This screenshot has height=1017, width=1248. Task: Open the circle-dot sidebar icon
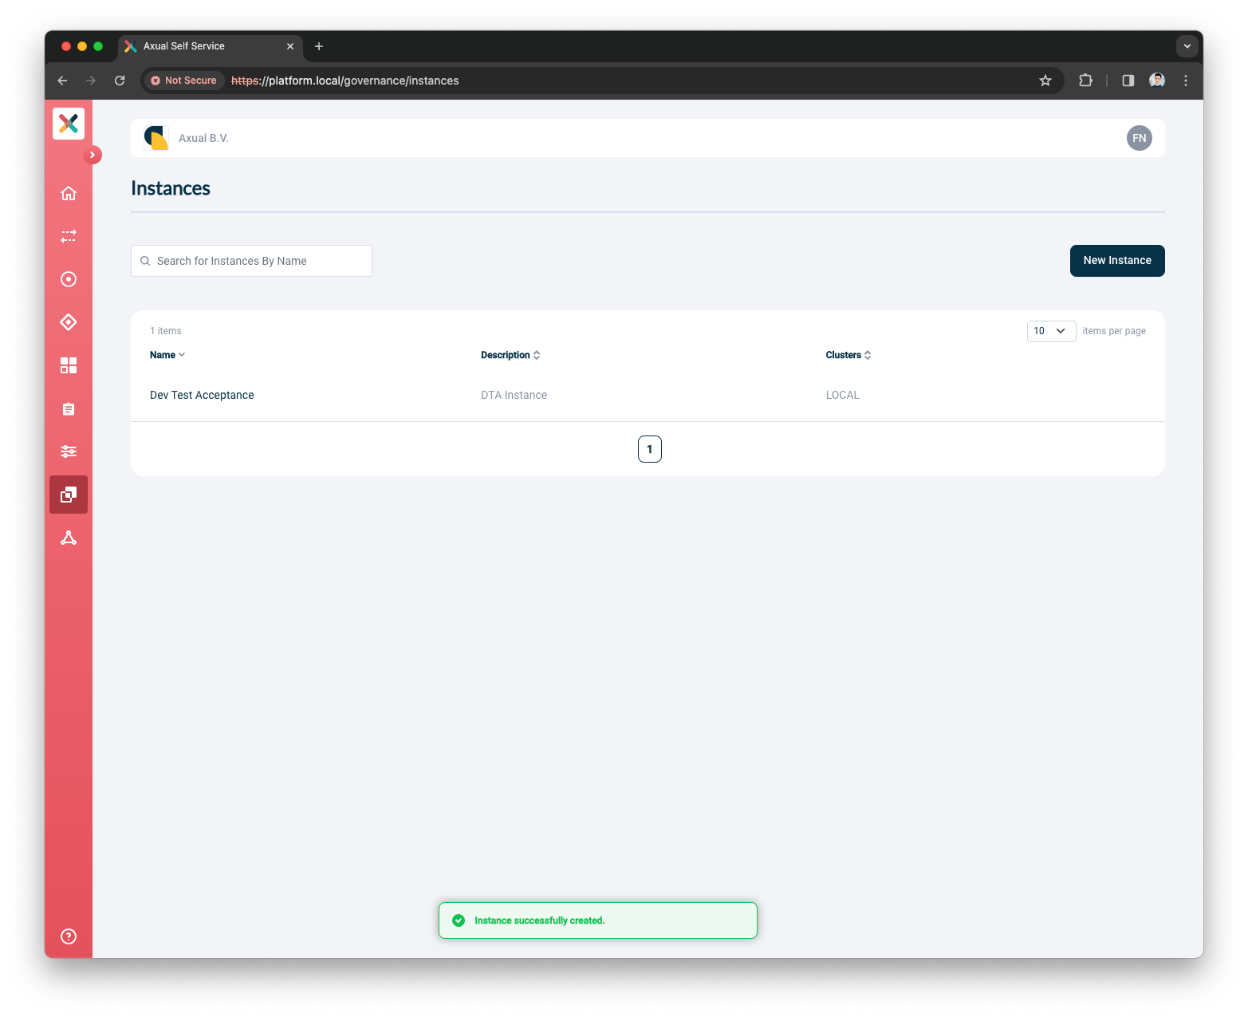point(69,279)
